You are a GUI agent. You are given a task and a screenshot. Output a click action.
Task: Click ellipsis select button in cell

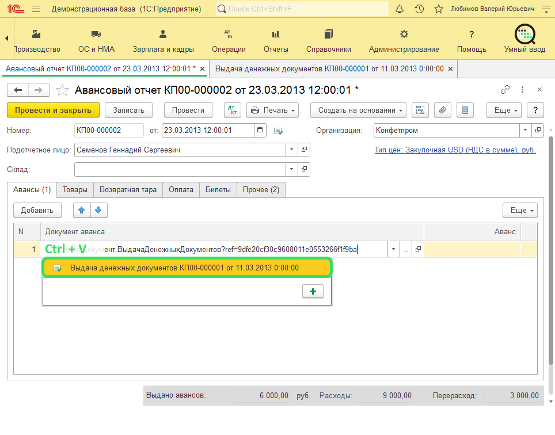click(x=406, y=249)
